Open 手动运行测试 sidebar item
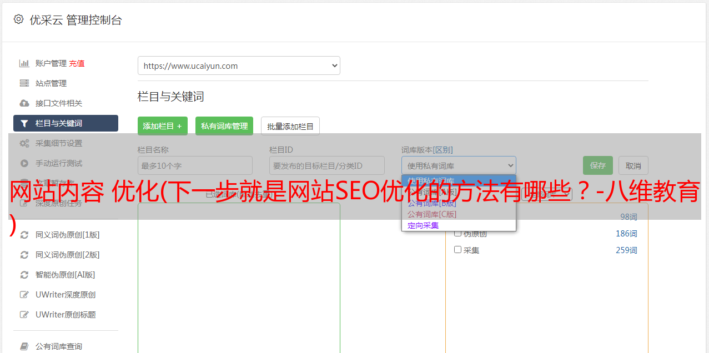The image size is (709, 353). tap(59, 163)
